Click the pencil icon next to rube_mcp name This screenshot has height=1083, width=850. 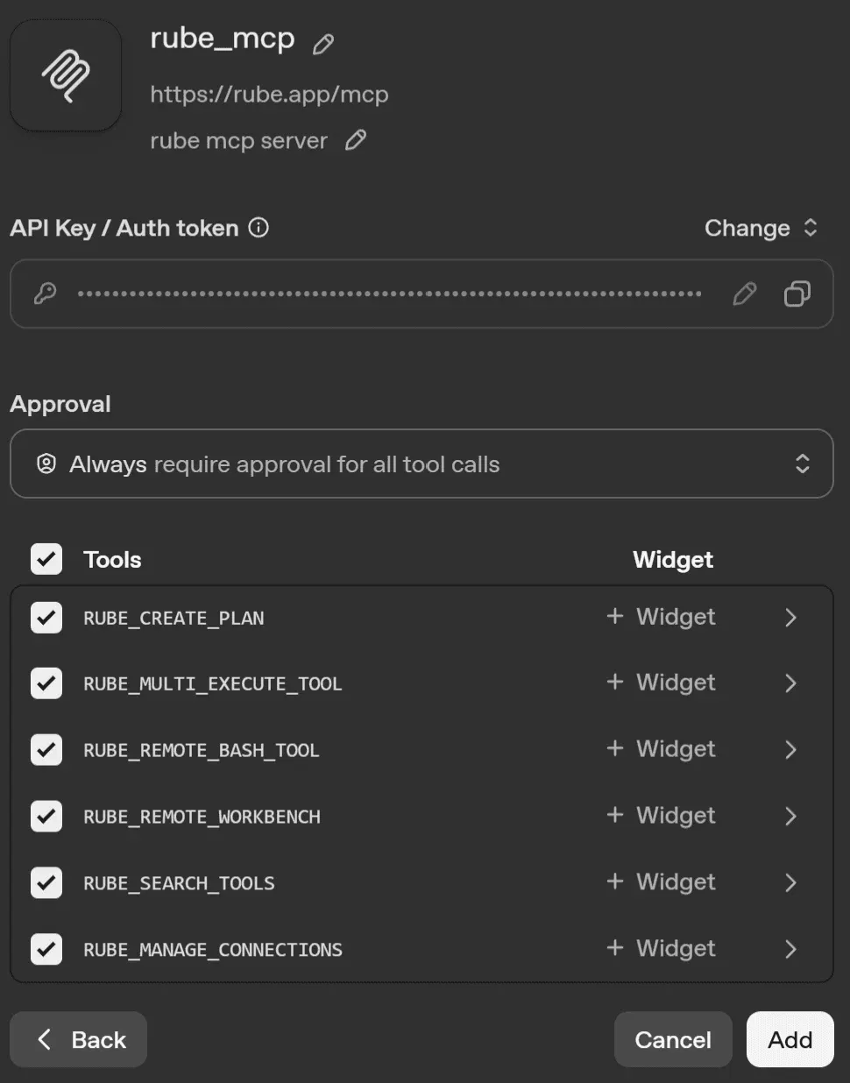tap(323, 44)
